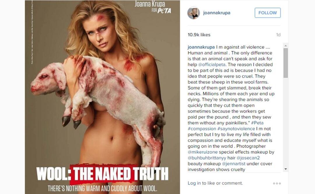Screen dimensions: 315x194
Task: View the 10.9k likes count
Action: [199, 35]
